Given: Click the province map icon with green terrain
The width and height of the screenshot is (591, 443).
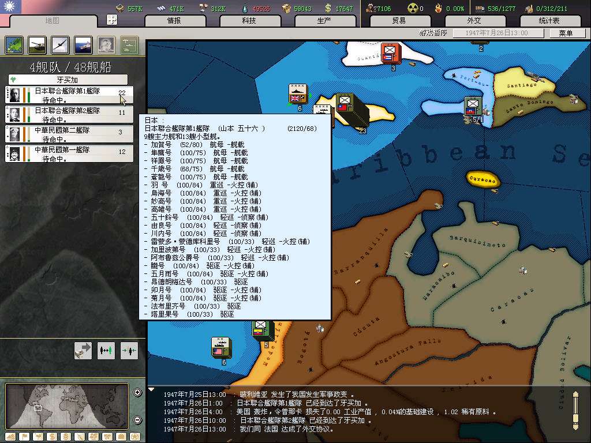Looking at the screenshot, I should (x=13, y=45).
